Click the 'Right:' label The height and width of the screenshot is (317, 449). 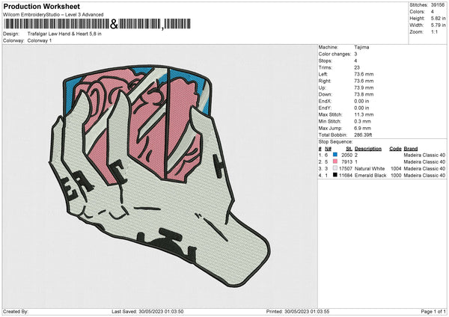(325, 81)
